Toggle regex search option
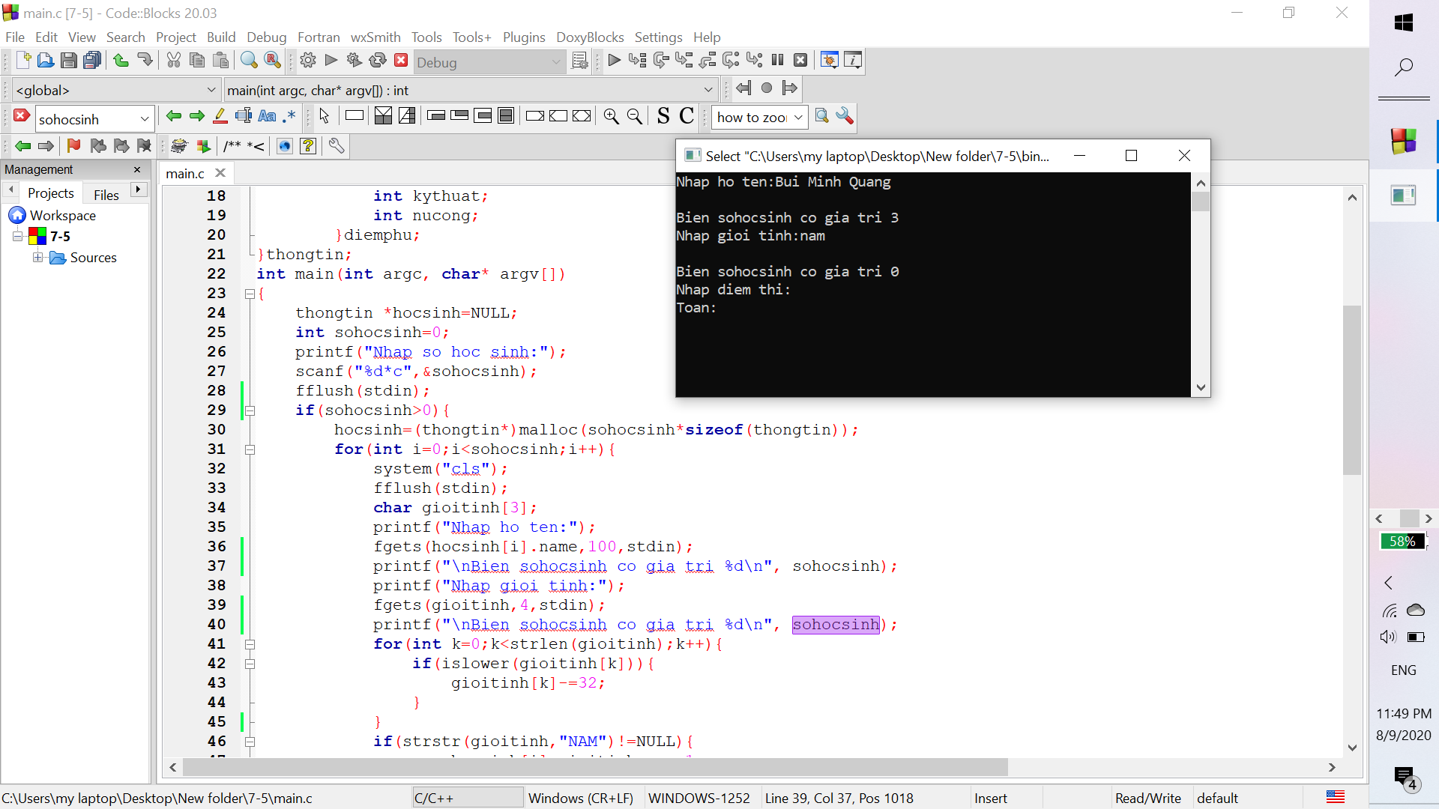Screen dimensions: 1439x809 [x=289, y=116]
